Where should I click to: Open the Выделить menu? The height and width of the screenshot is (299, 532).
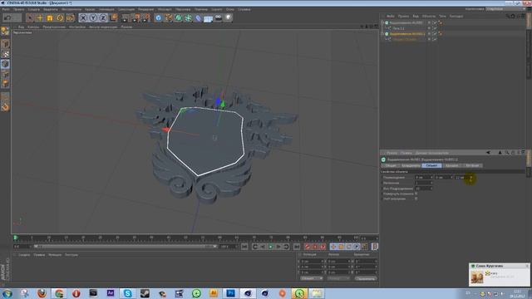tap(50, 9)
